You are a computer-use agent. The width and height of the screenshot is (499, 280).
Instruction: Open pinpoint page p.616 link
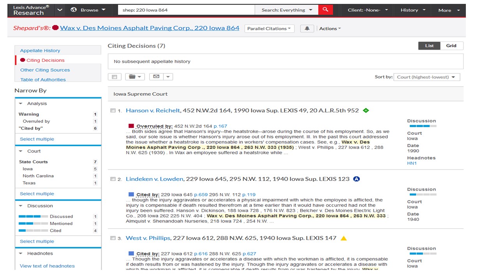point(201,254)
